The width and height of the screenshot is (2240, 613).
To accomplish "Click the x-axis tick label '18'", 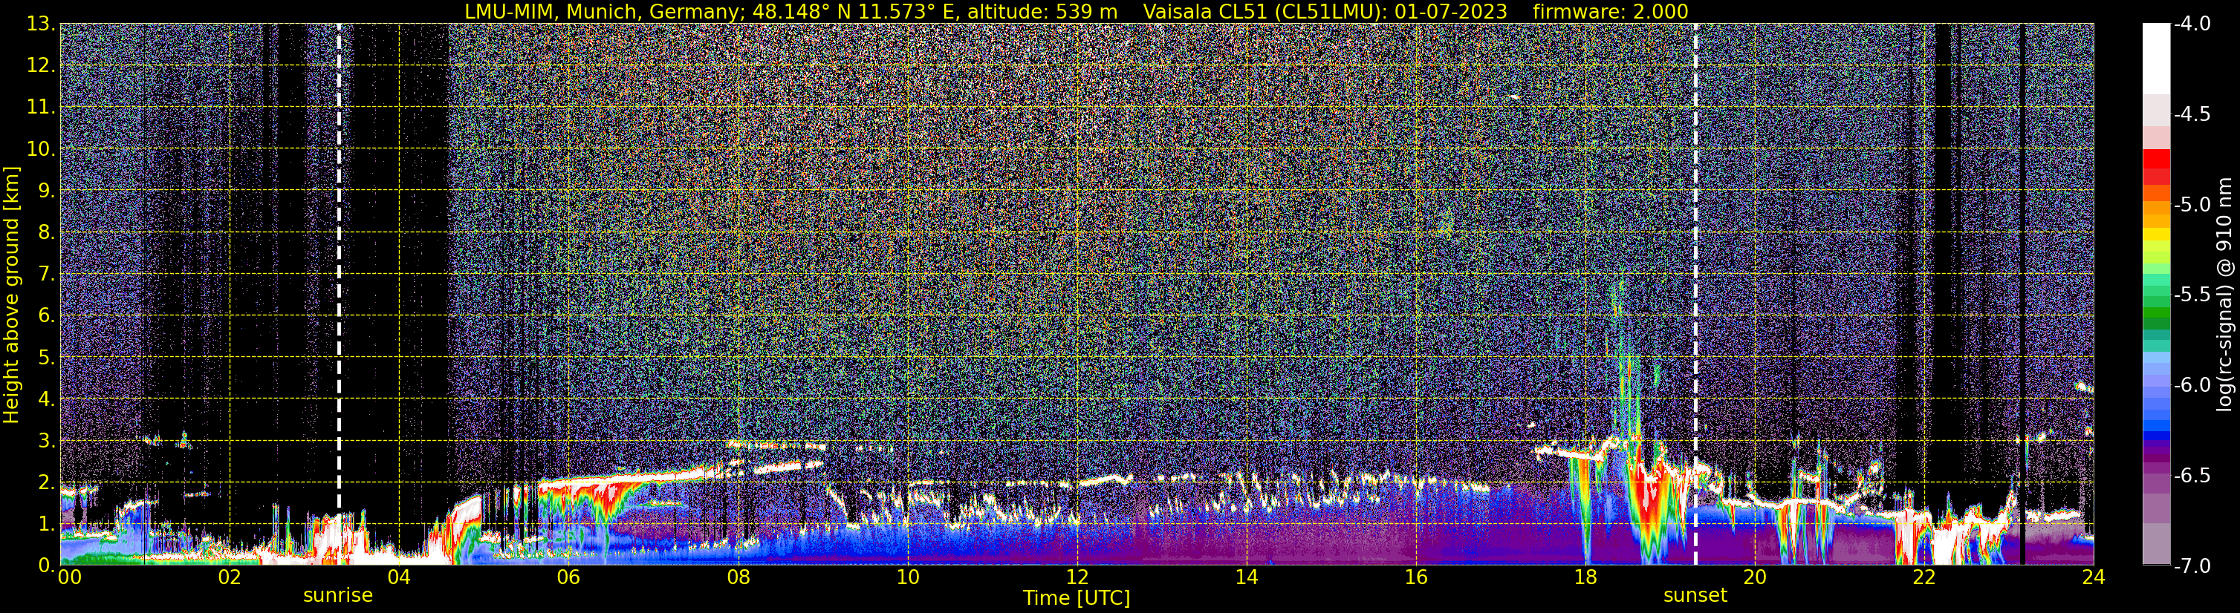I will tap(1585, 577).
